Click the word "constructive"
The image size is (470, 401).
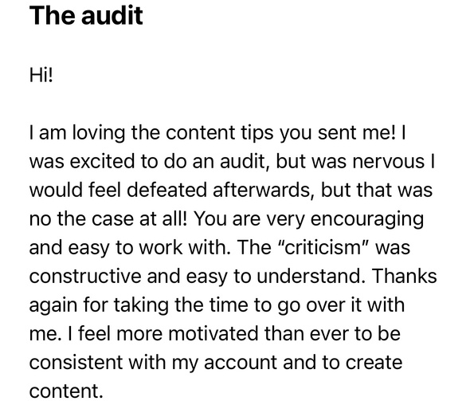click(x=85, y=276)
